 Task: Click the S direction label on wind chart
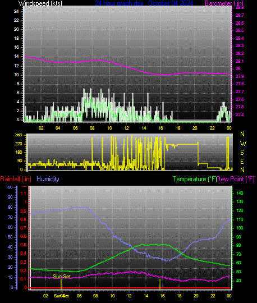point(242,153)
